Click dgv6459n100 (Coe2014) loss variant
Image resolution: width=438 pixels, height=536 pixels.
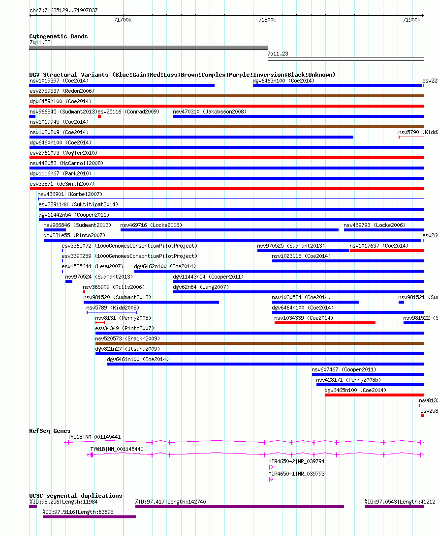point(227,106)
